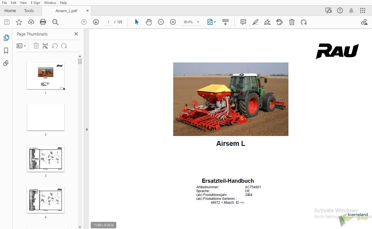Image resolution: width=372 pixels, height=229 pixels.
Task: Click the cloud upload icon
Action: [x=31, y=22]
